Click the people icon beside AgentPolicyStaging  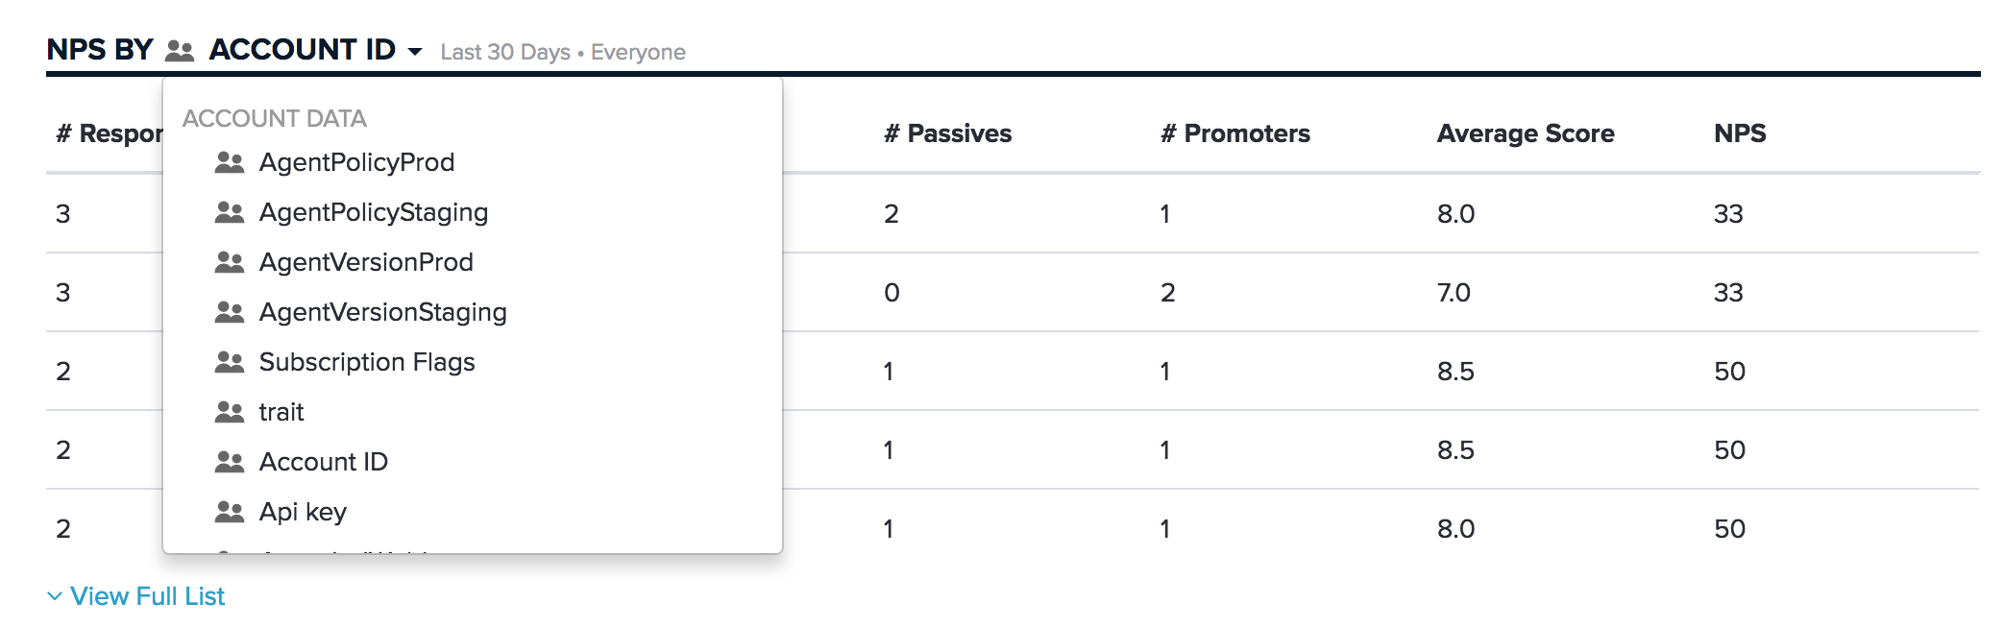point(230,212)
